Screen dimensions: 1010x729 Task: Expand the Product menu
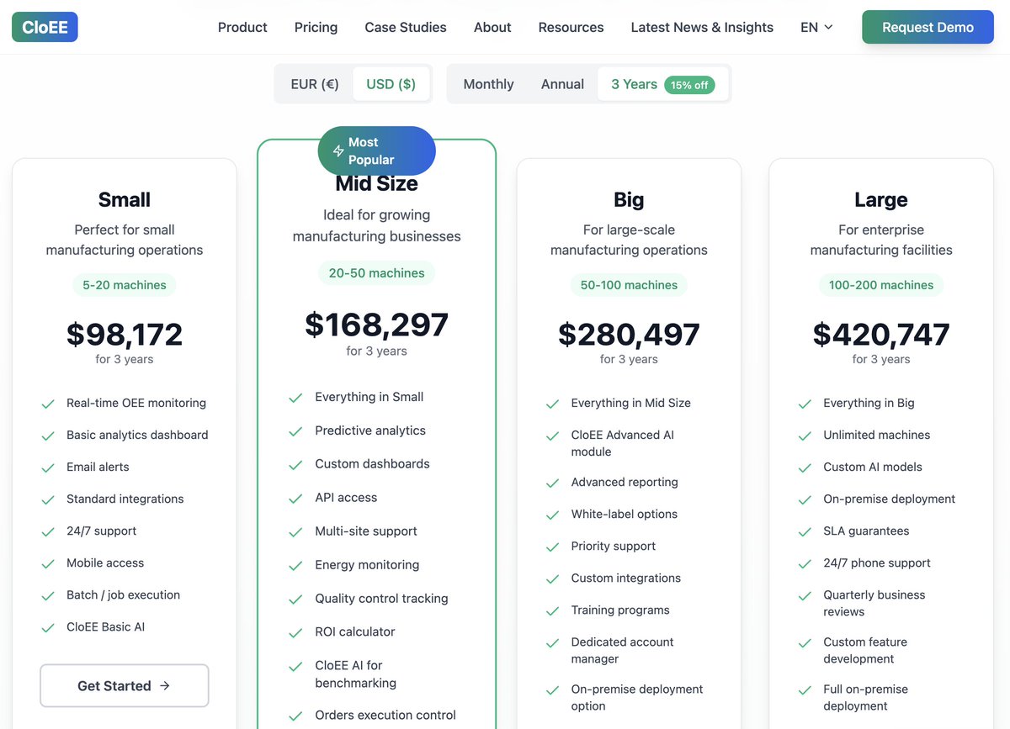(x=242, y=27)
